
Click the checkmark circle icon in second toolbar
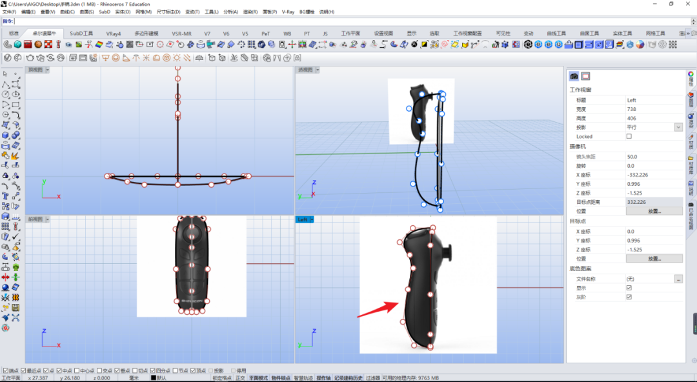click(7, 58)
